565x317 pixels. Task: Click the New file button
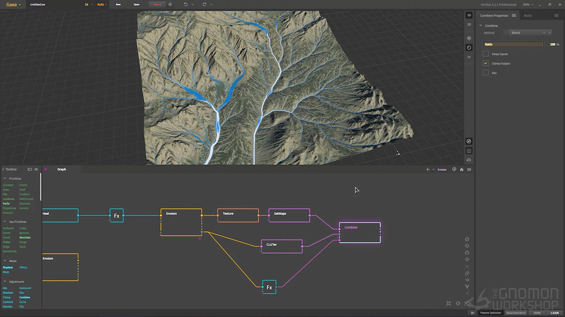(118, 4)
